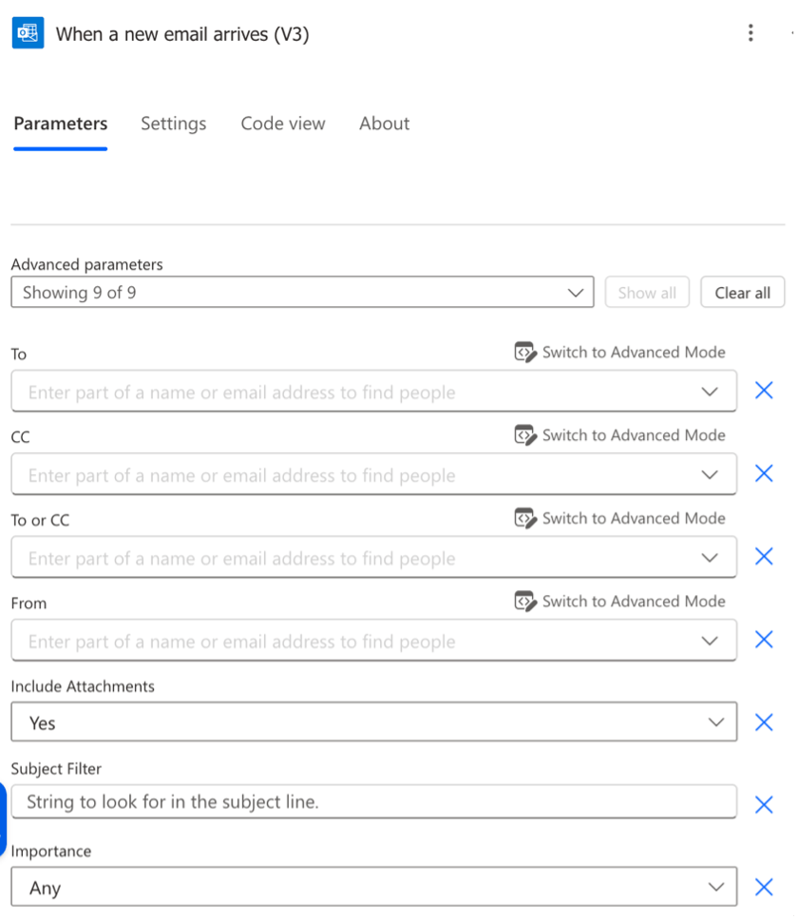Screen dimensions: 798x920
Task: Expand the Importance dropdown showing Any
Action: [x=715, y=886]
